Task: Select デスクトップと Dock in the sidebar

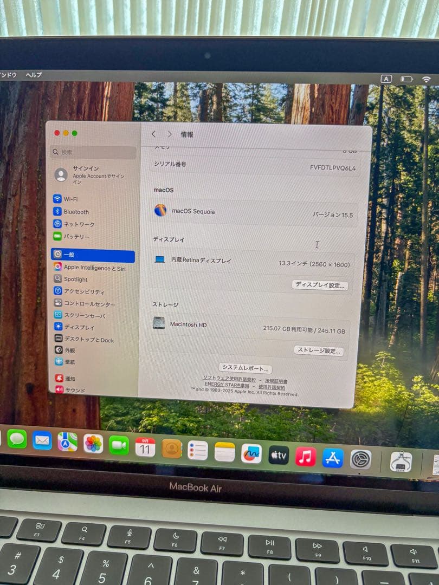Action: (x=85, y=339)
